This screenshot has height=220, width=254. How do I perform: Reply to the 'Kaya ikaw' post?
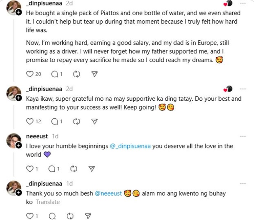(x=54, y=121)
